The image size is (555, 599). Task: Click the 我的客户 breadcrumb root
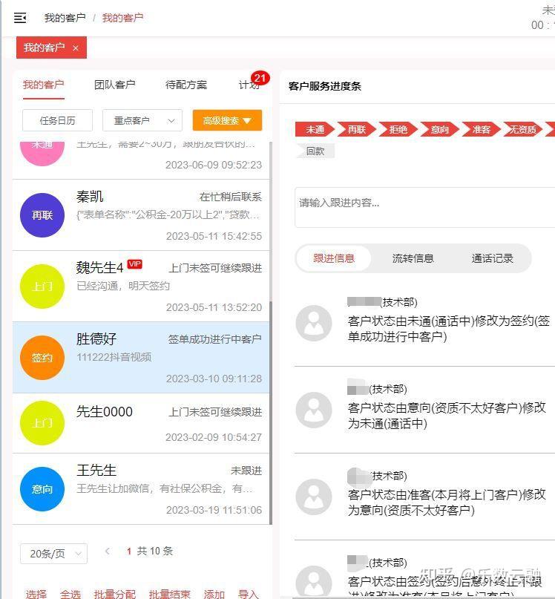pyautogui.click(x=65, y=18)
